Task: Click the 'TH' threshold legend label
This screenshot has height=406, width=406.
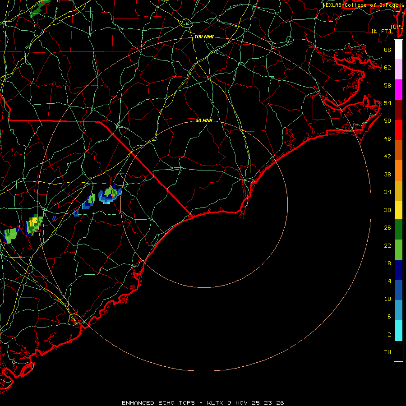Action: [388, 352]
